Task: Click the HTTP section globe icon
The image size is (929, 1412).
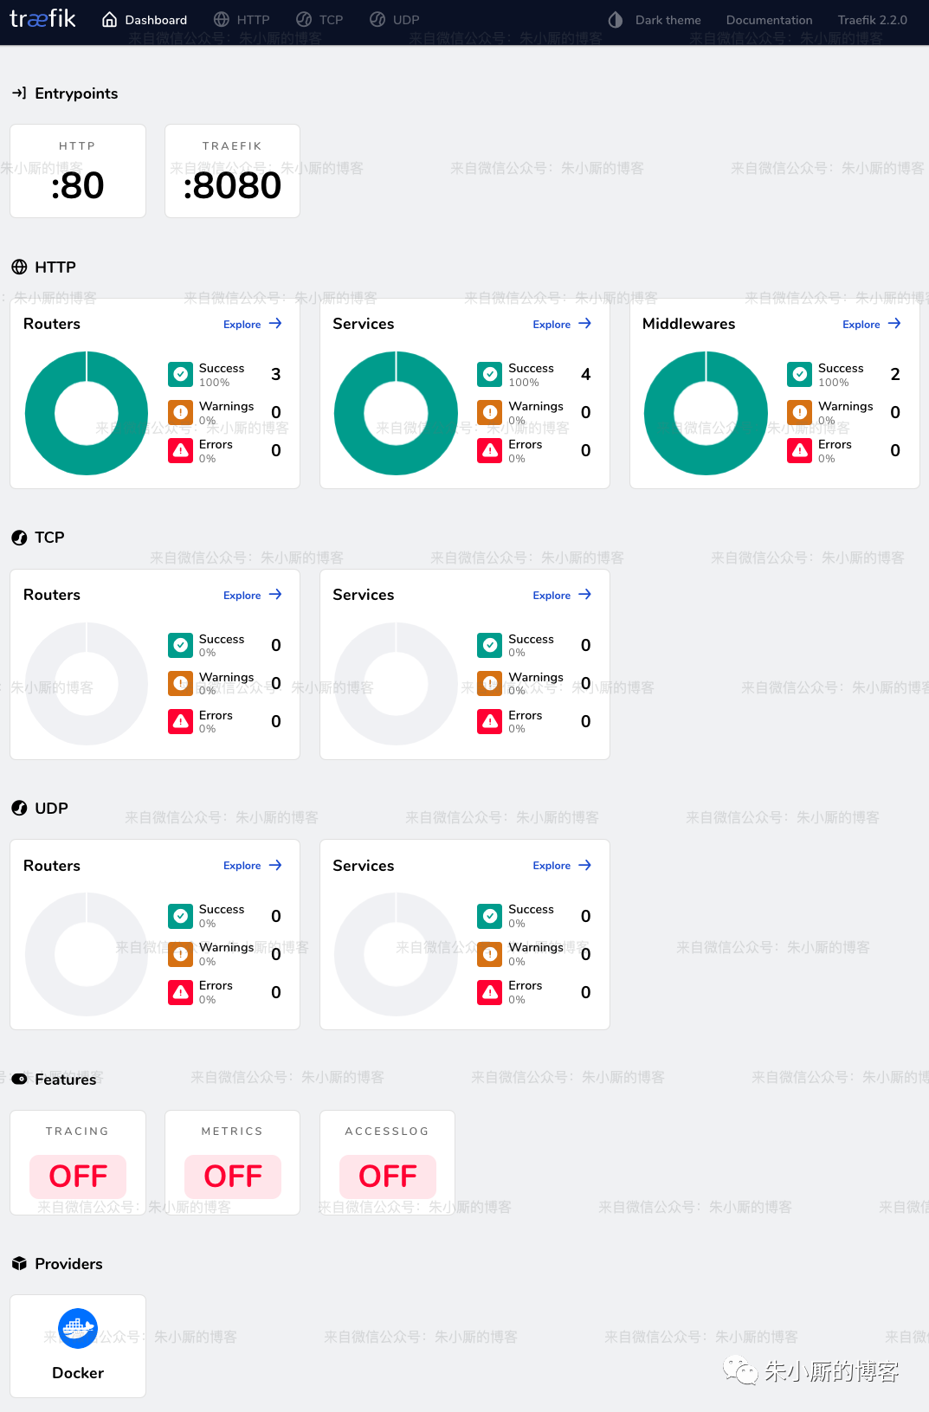Action: click(19, 267)
